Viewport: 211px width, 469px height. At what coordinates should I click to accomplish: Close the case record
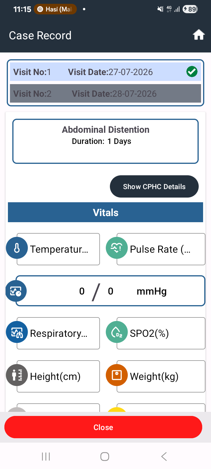click(x=103, y=427)
